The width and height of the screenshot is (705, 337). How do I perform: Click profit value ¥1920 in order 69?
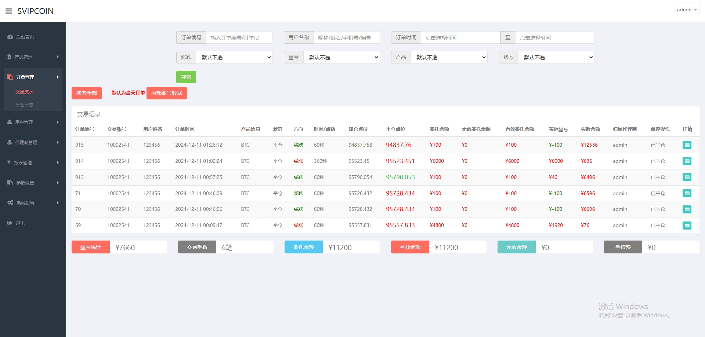(x=556, y=225)
